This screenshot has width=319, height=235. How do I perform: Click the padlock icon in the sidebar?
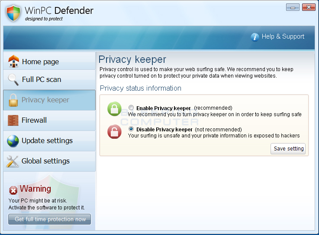tap(13, 100)
